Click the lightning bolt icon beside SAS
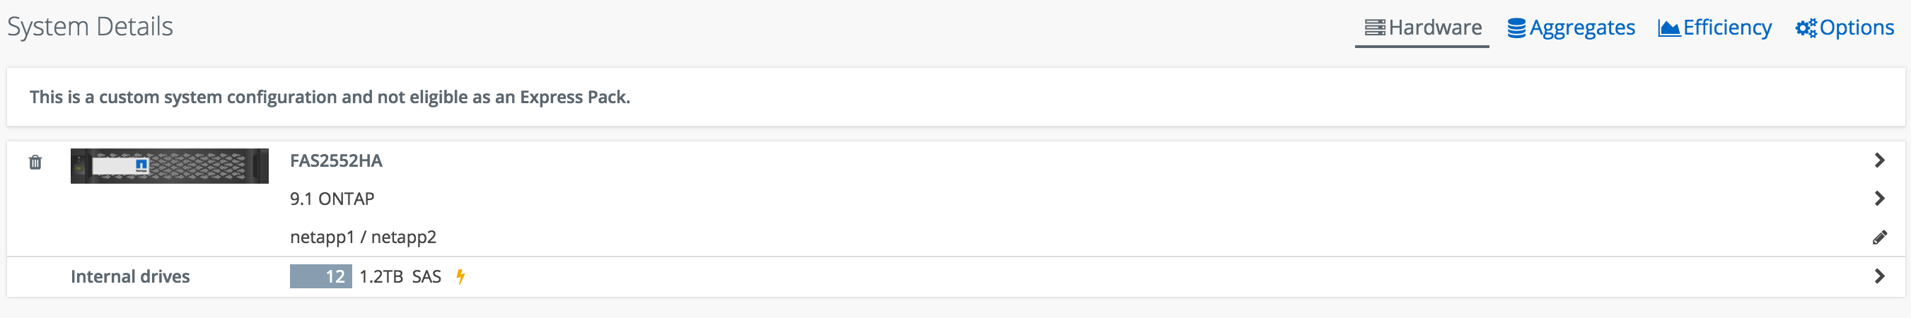 (460, 276)
